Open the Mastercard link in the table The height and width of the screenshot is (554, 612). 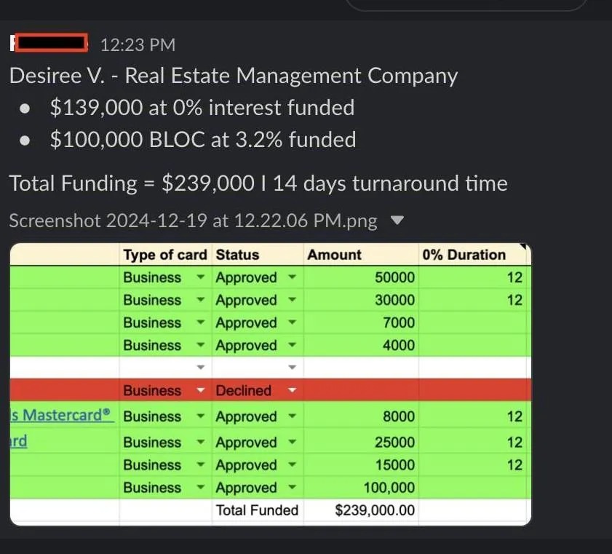(x=62, y=415)
